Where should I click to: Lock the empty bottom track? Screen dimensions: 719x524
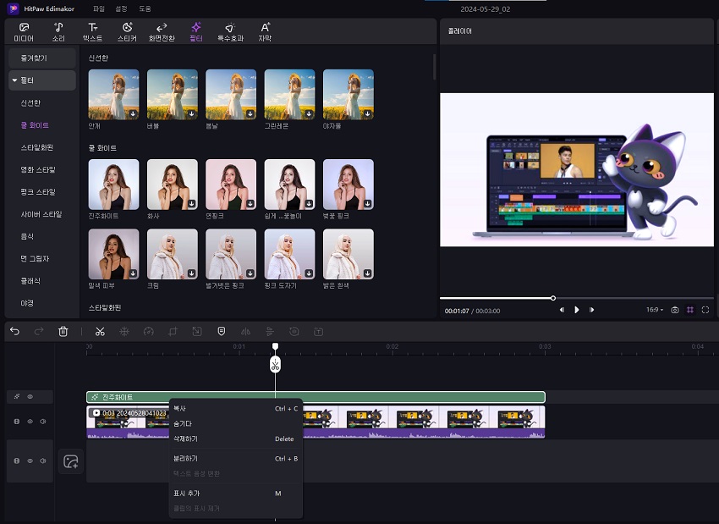(x=17, y=461)
